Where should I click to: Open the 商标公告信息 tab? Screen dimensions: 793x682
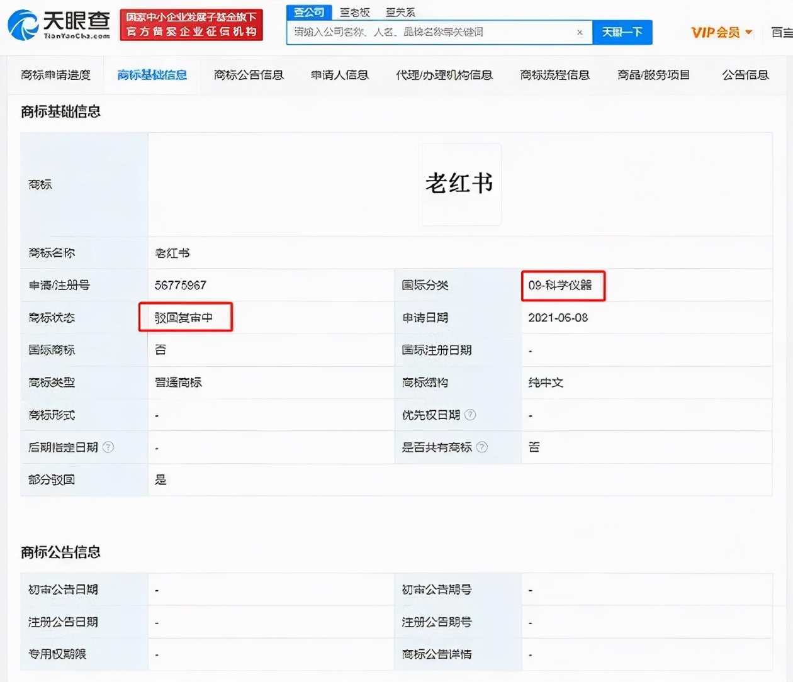[249, 75]
